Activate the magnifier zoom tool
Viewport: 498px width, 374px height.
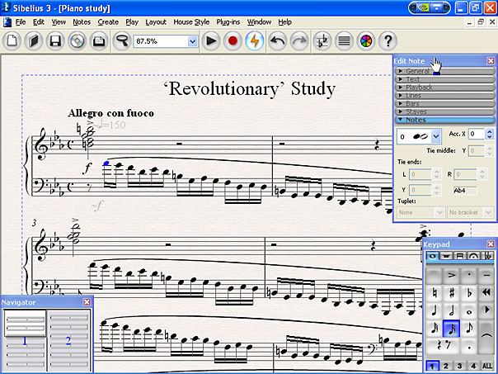(x=122, y=41)
